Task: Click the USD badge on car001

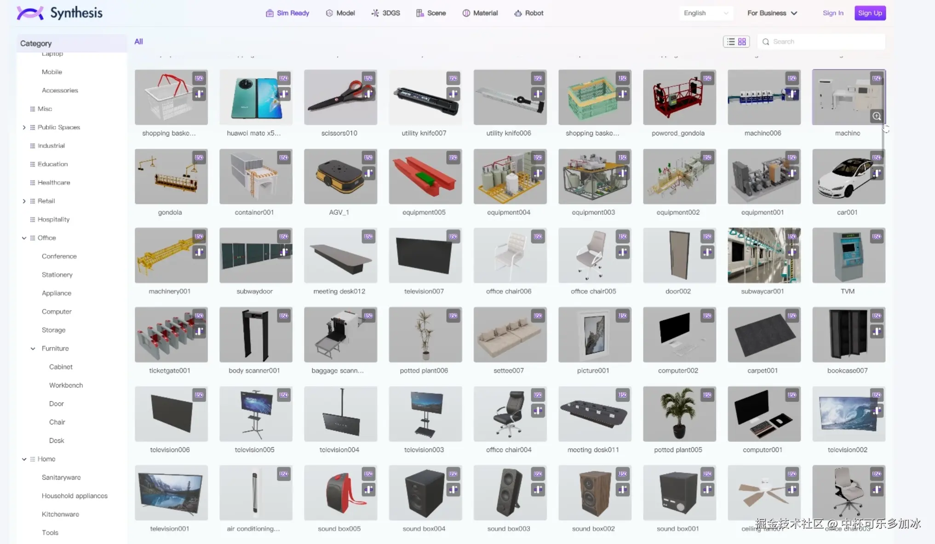Action: click(x=877, y=158)
